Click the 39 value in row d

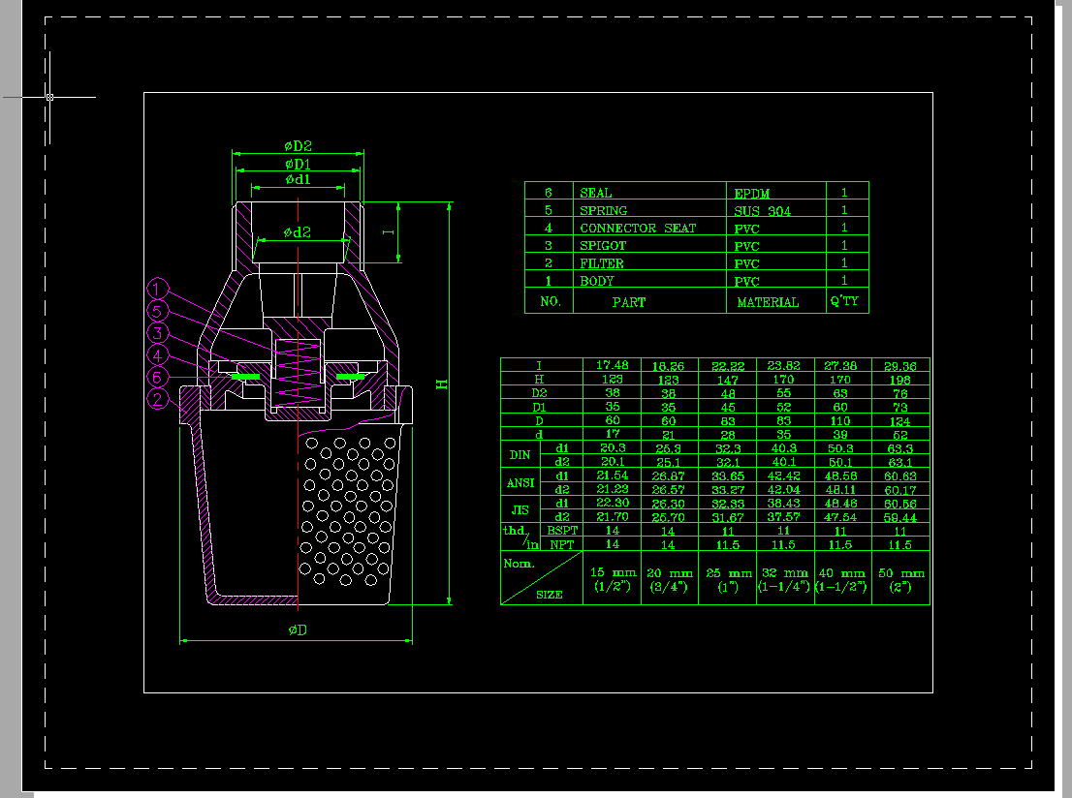click(x=840, y=435)
